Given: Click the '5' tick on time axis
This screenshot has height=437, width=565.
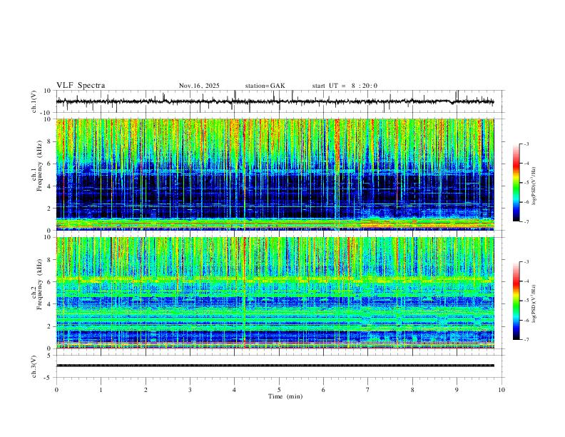Looking at the screenshot, I should tap(279, 390).
